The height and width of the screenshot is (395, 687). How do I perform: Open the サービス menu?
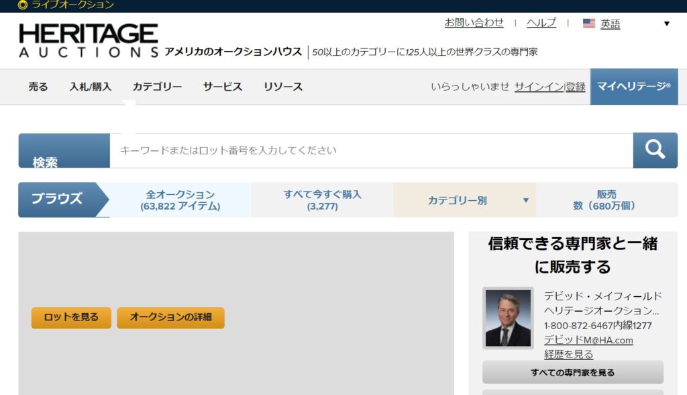coord(223,87)
